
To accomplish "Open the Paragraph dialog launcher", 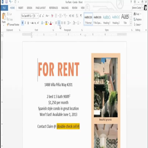I will (x=82, y=30).
